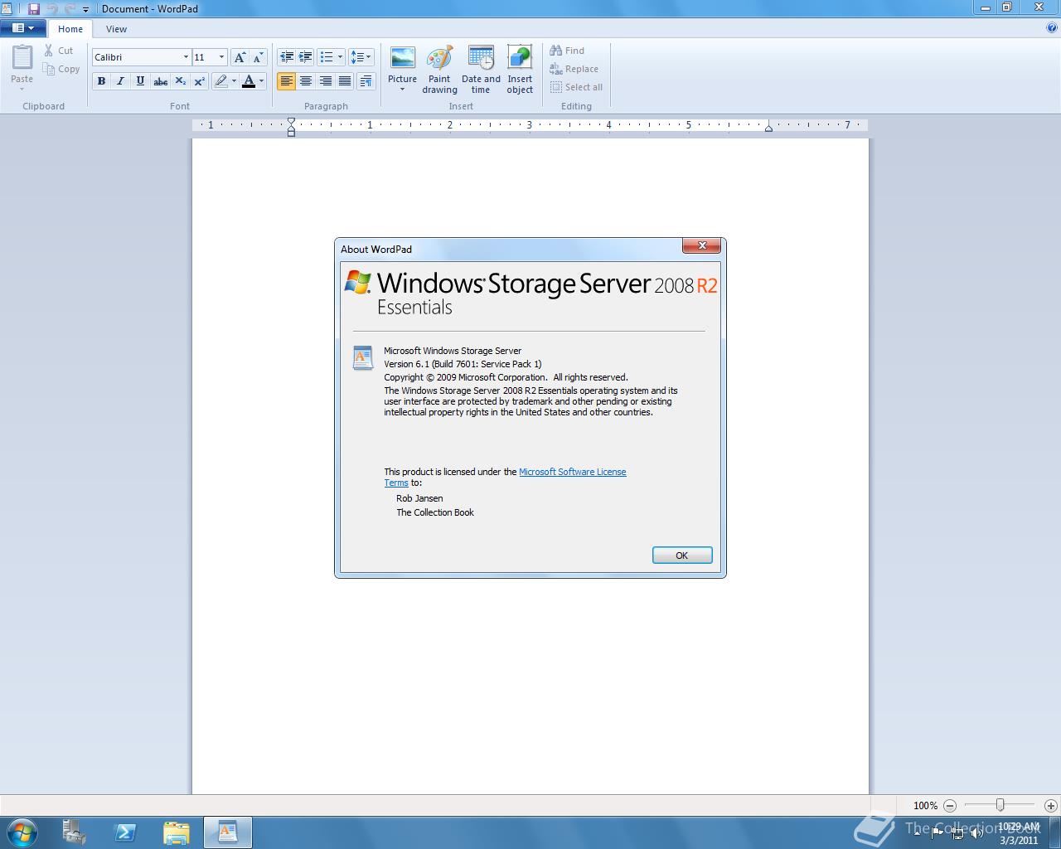The height and width of the screenshot is (849, 1061).
Task: Select Align text left
Action: 286,81
